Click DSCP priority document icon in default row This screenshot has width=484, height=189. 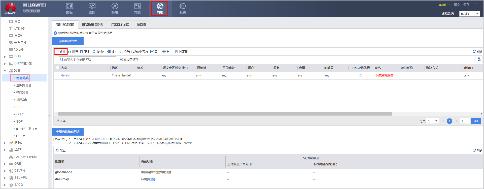361,75
